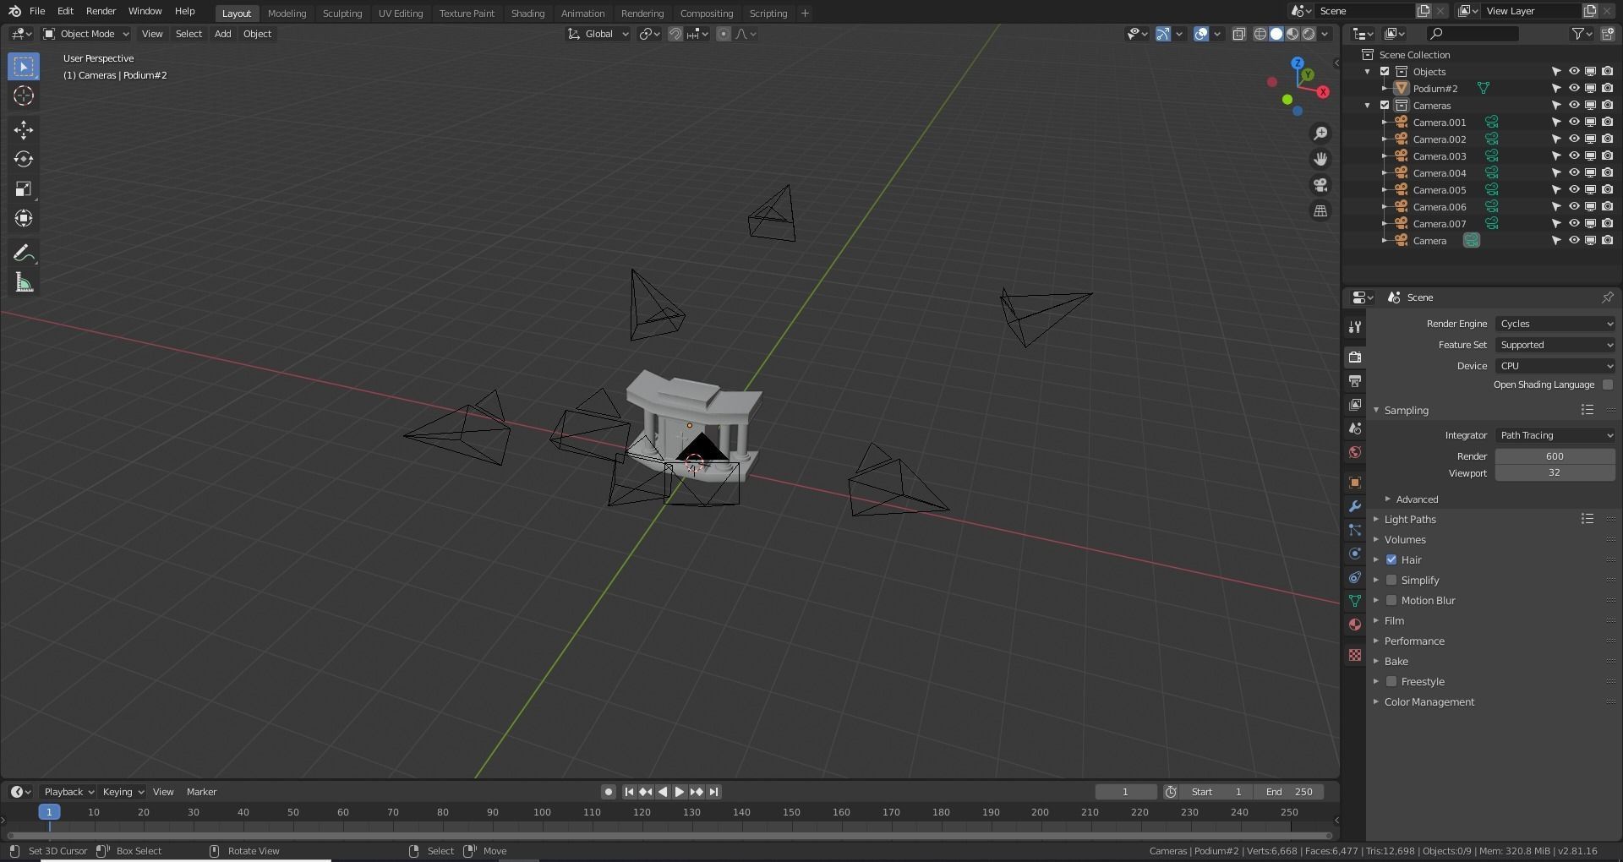
Task: Click the Render samples field
Action: click(x=1555, y=456)
